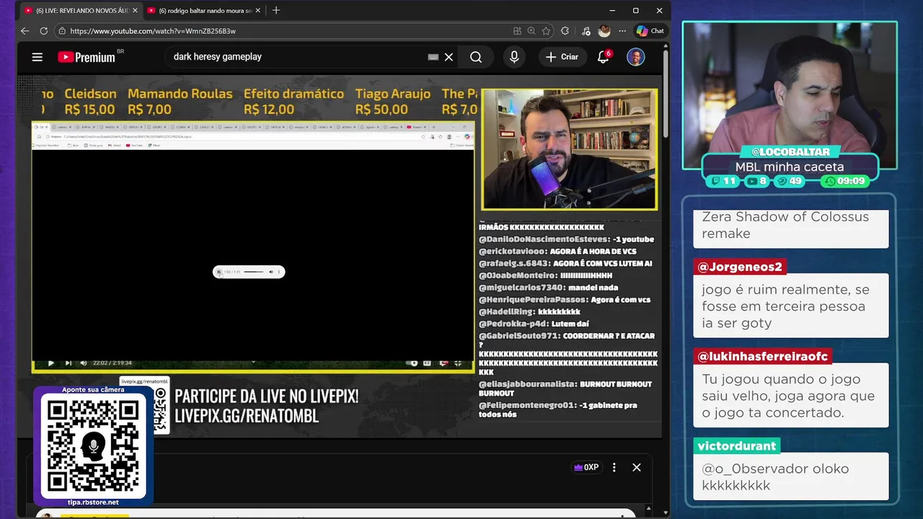This screenshot has height=519, width=923.
Task: Click 'Tiago Araujo R$ 50,00' donation ticker
Action: point(392,102)
